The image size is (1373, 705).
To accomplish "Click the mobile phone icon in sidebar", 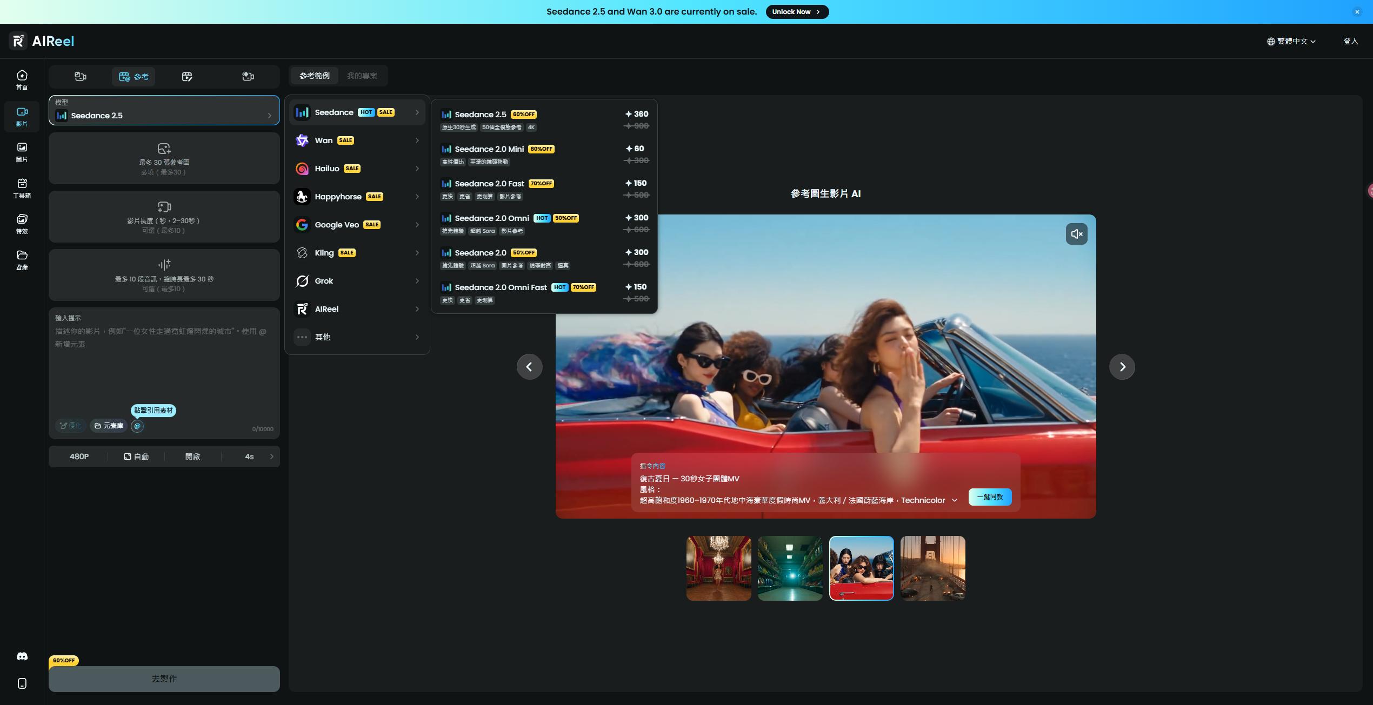I will (x=22, y=683).
